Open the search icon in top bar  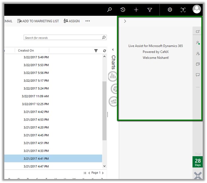click(x=110, y=10)
